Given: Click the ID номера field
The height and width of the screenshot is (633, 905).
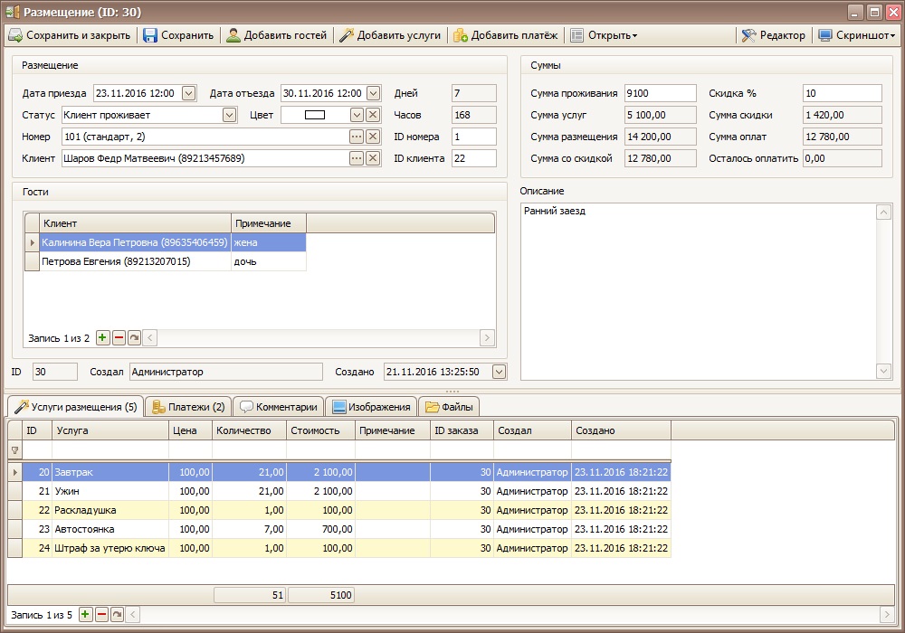Looking at the screenshot, I should point(474,137).
